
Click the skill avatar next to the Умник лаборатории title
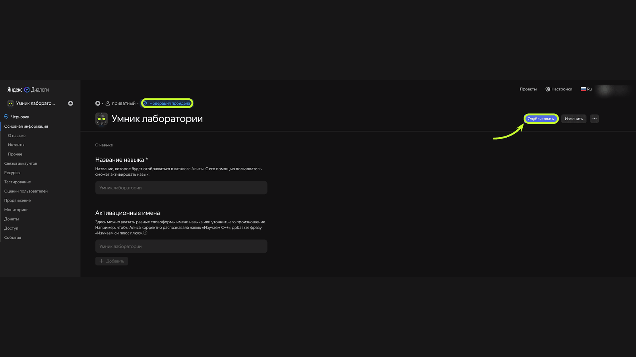[x=101, y=119]
